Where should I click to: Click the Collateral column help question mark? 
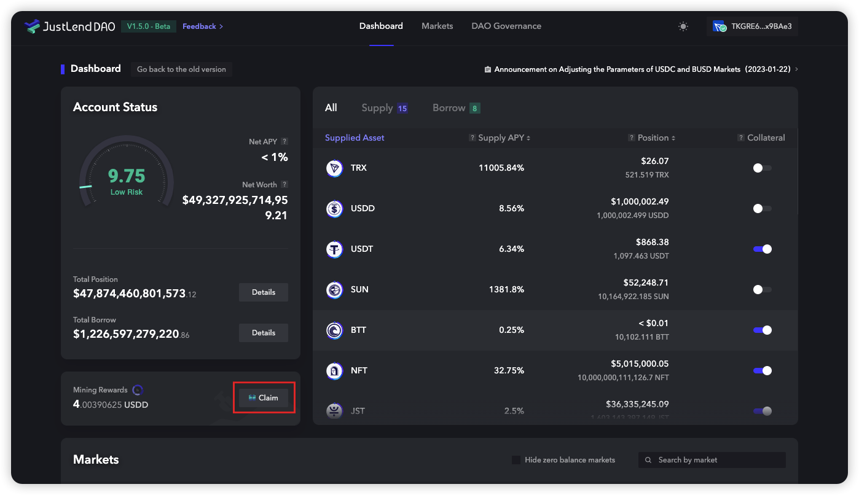pos(741,138)
